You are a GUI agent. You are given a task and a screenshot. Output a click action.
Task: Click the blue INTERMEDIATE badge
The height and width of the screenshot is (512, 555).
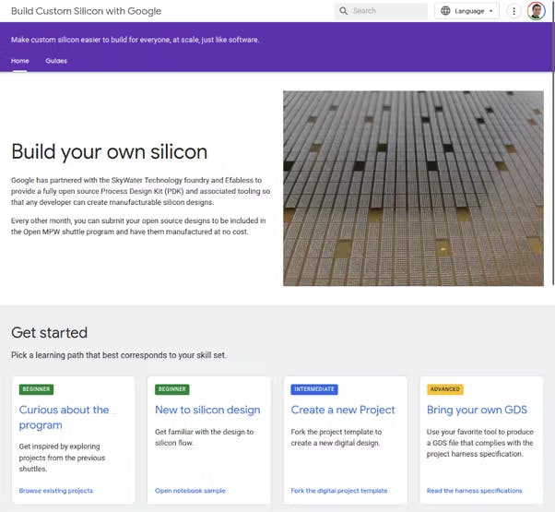314,389
